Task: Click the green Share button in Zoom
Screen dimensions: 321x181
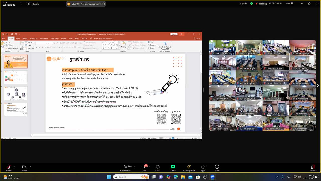Action: (173, 168)
